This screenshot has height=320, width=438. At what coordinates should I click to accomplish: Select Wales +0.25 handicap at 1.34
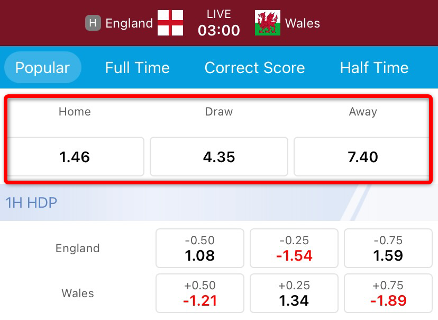click(x=294, y=294)
